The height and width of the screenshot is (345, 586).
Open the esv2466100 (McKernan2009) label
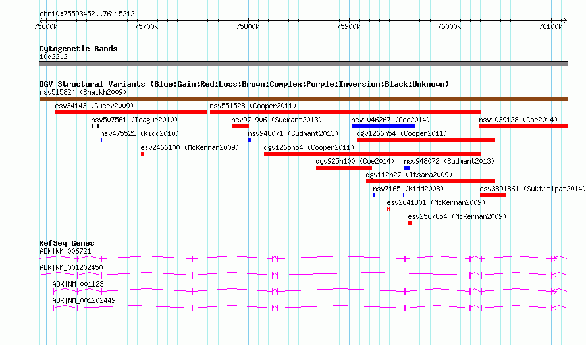190,147
